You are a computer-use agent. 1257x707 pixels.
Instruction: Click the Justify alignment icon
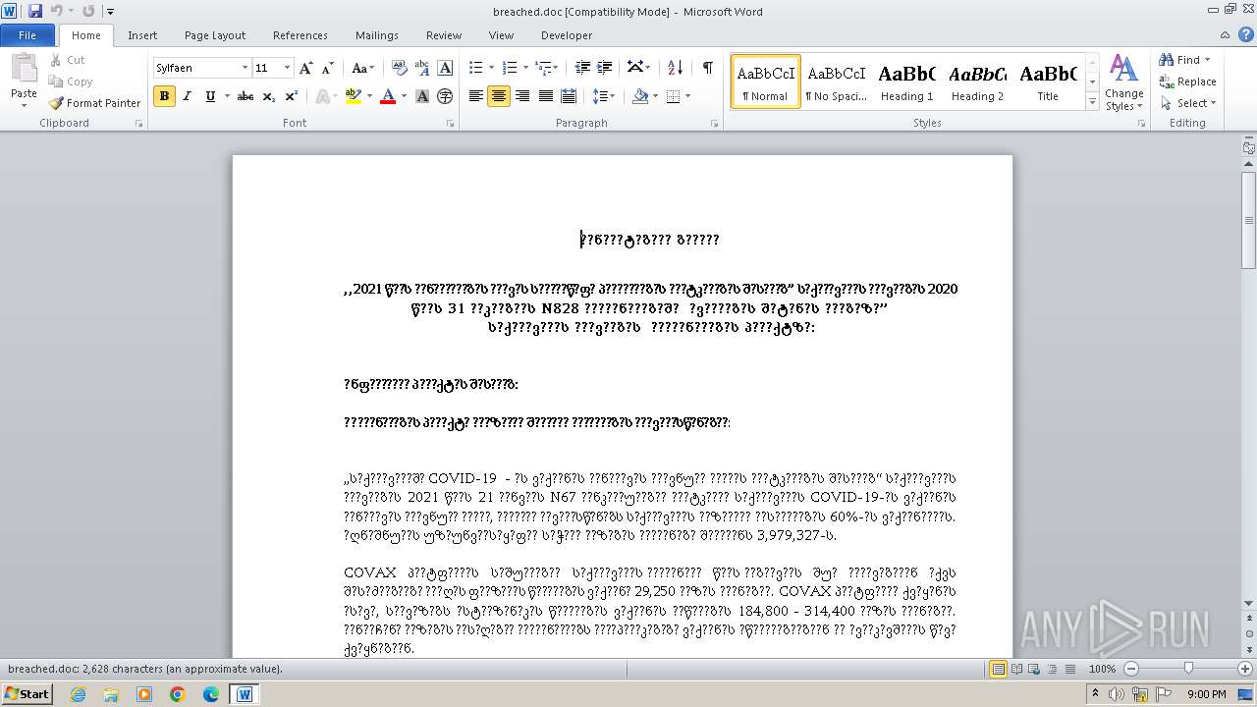[x=545, y=96]
